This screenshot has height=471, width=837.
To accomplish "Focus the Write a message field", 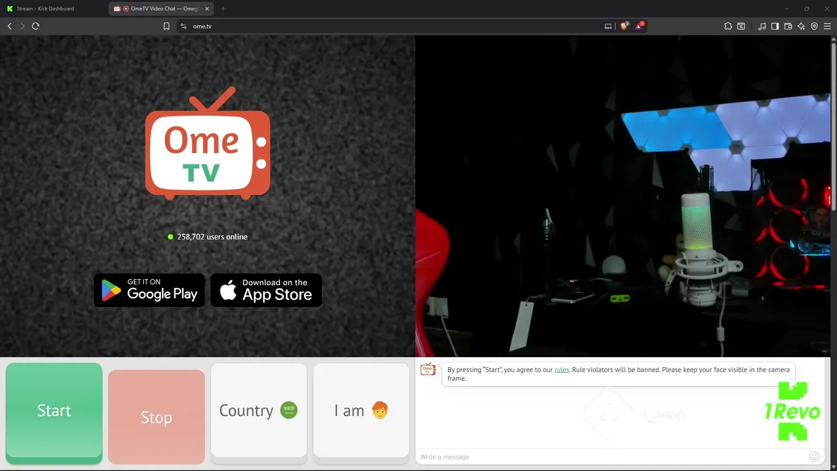I will 611,457.
